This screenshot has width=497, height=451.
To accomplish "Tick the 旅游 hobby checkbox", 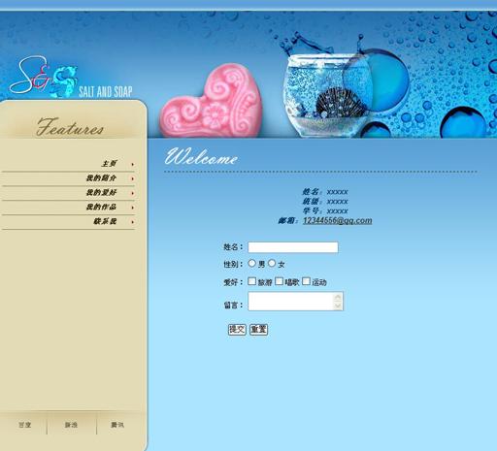I will (x=252, y=281).
